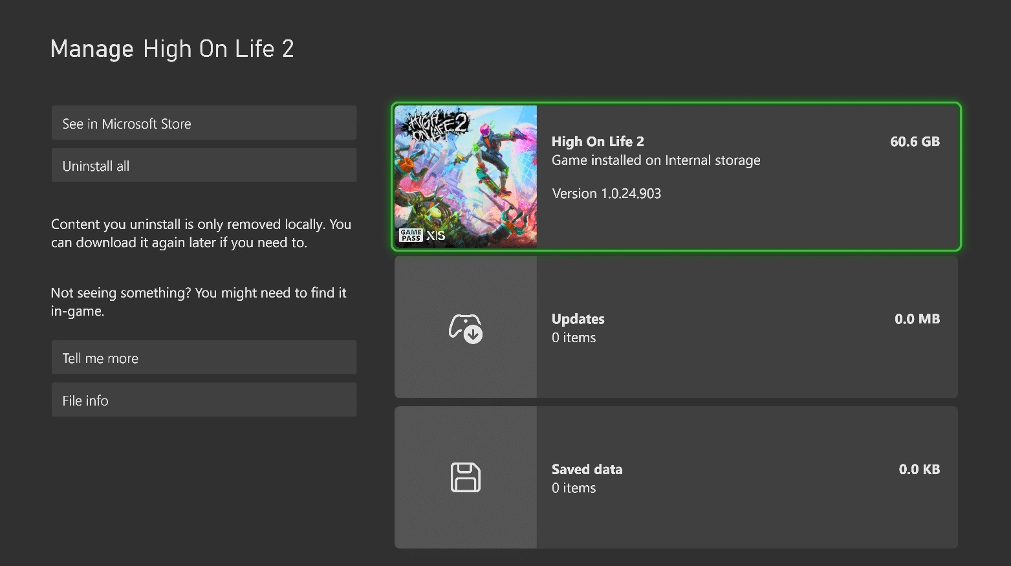The image size is (1011, 566).
Task: Click the Saved data heading label
Action: click(587, 470)
